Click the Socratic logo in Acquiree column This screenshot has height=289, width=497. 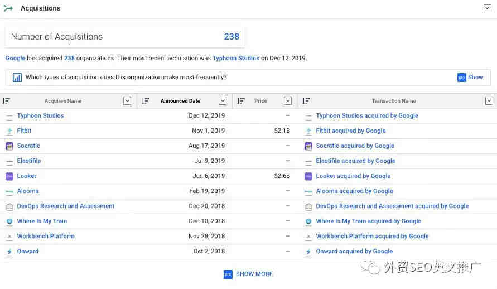9,146
